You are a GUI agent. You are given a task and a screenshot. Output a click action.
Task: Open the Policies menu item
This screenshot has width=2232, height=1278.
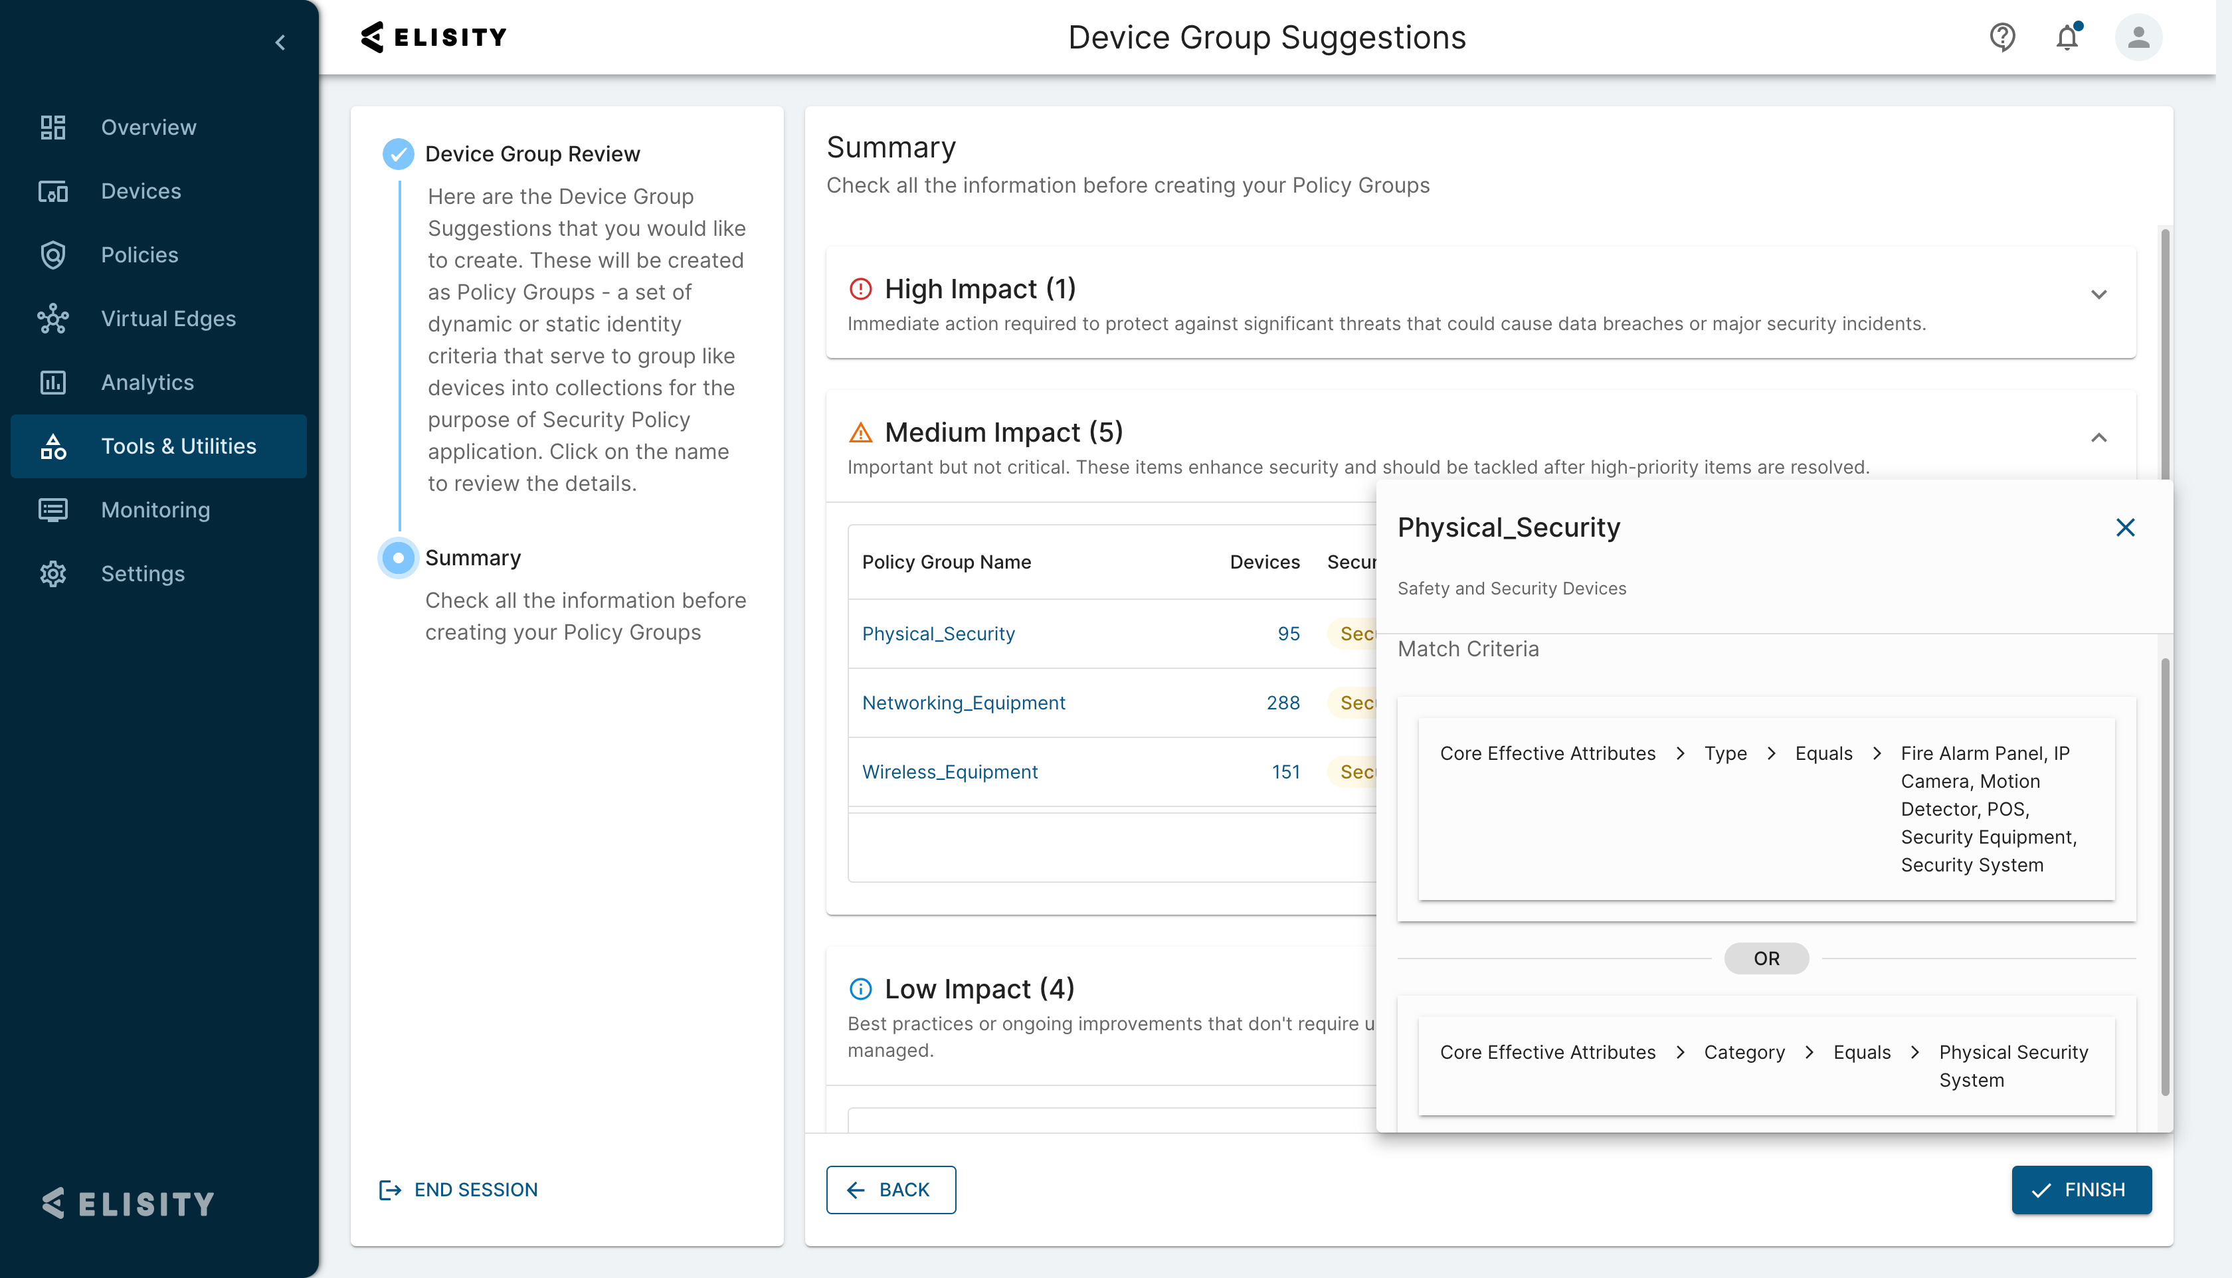[x=158, y=256]
